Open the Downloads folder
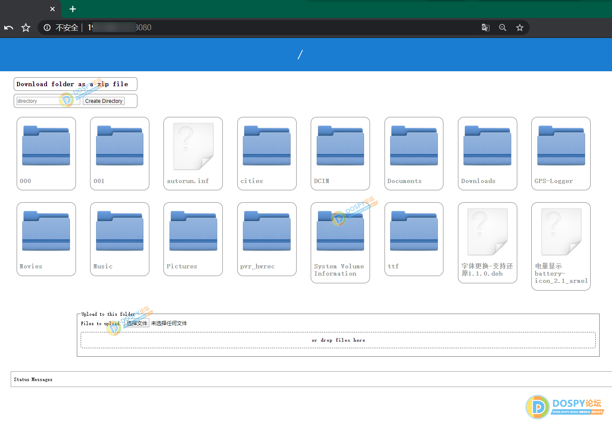612x422 pixels. tap(487, 146)
